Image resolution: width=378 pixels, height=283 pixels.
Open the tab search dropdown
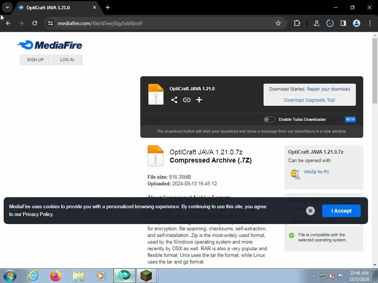click(x=7, y=7)
